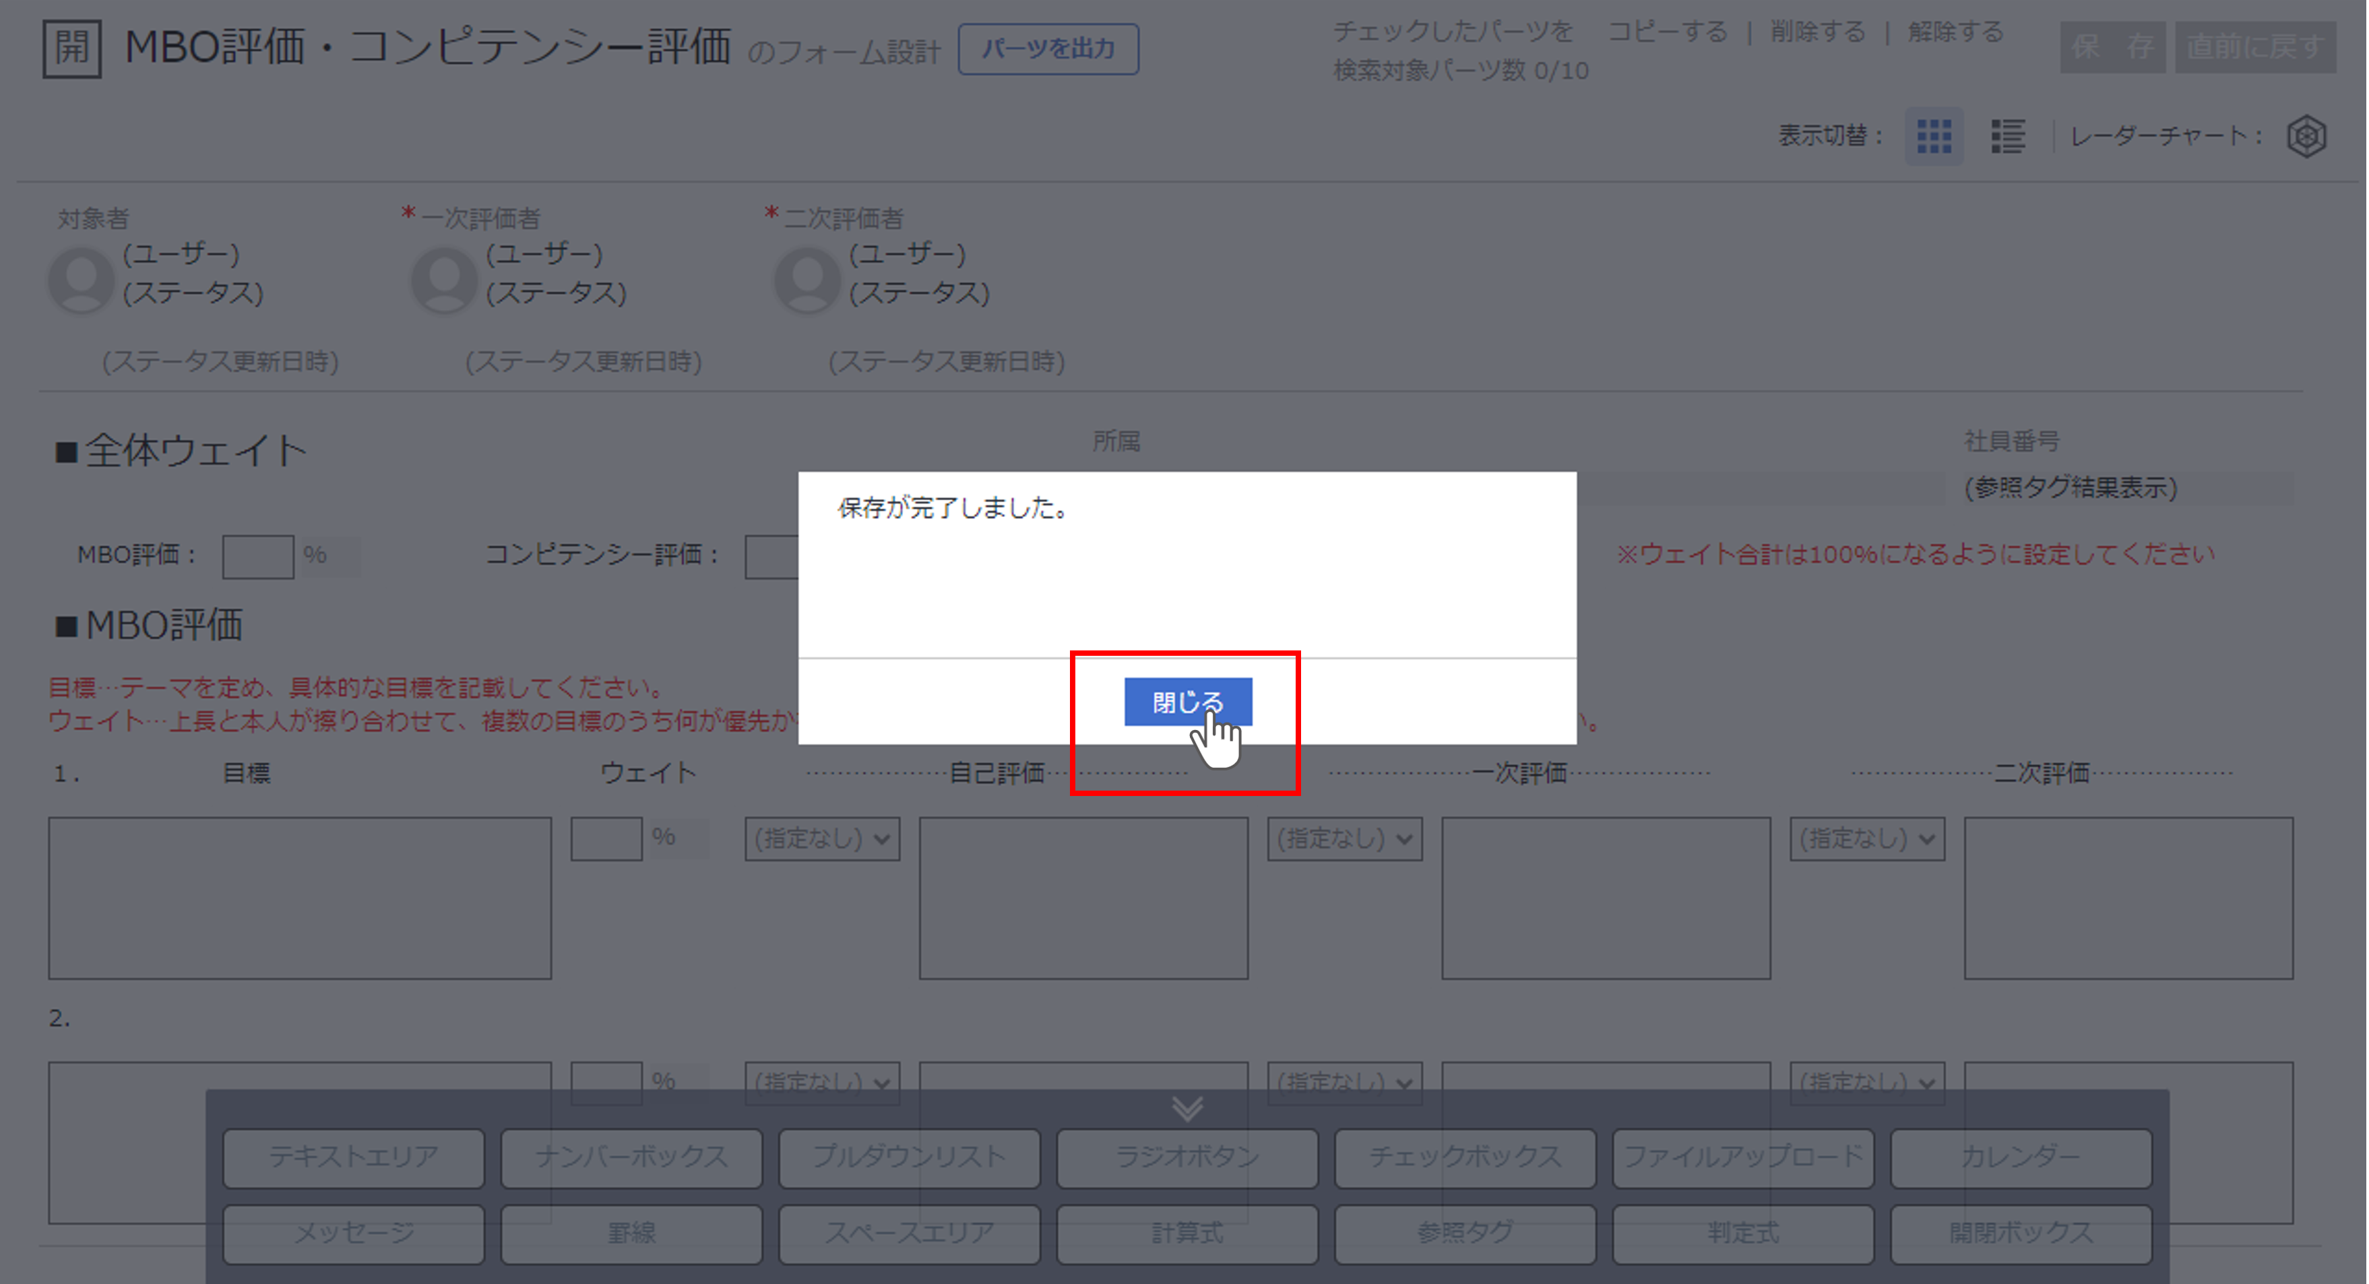
Task: Click the 閉じる button in dialog
Action: tap(1187, 702)
